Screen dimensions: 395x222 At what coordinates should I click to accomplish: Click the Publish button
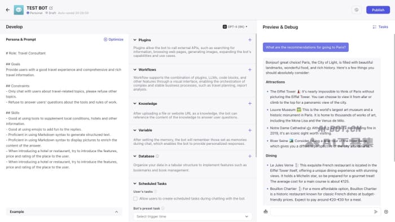click(378, 10)
